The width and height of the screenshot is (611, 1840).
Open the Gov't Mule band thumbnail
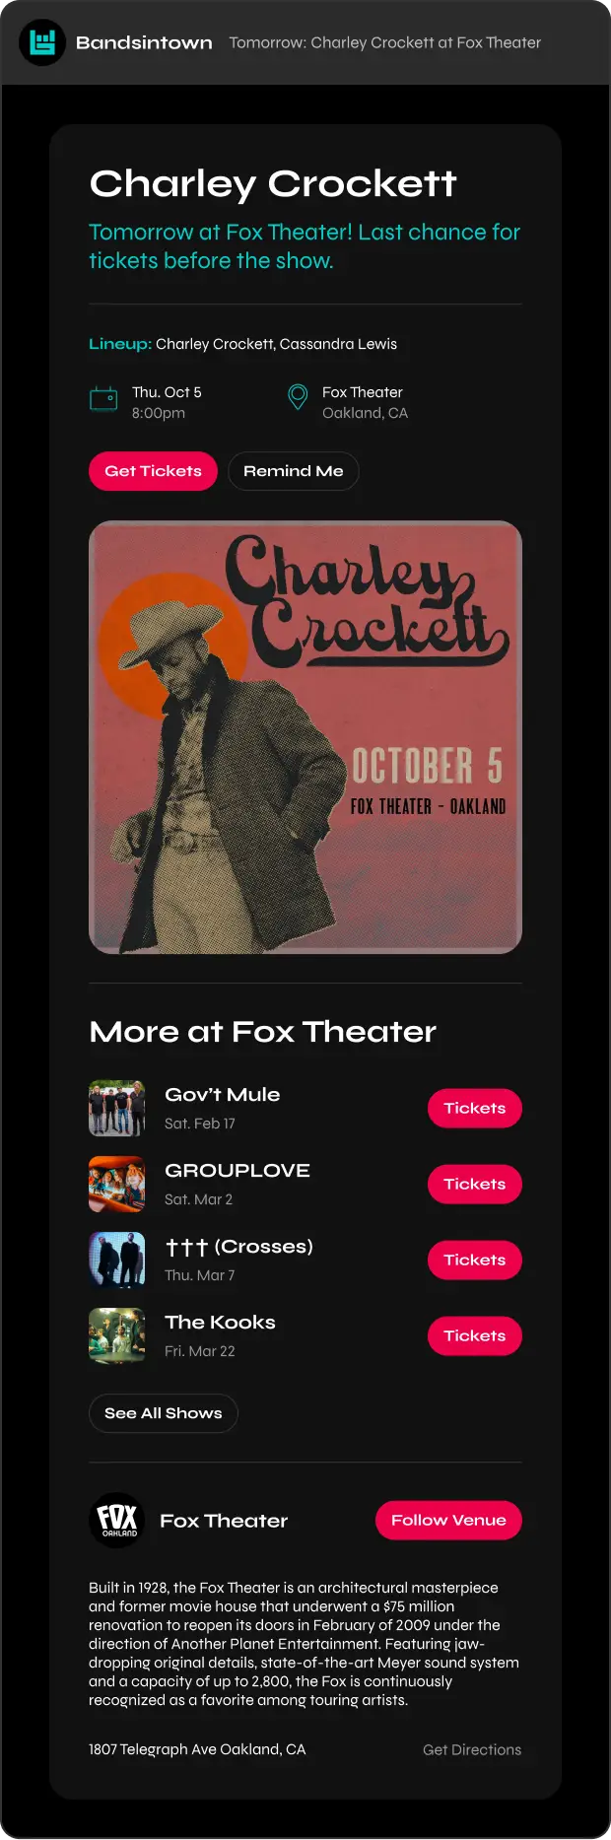117,1108
